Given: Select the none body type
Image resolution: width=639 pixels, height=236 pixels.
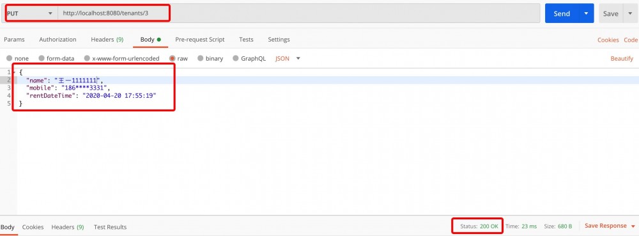Looking at the screenshot, I should (17, 58).
